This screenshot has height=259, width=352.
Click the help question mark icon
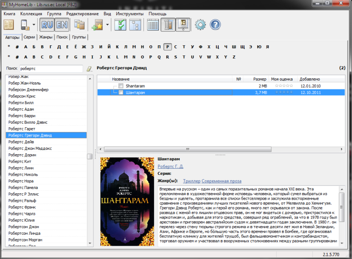click(x=215, y=25)
